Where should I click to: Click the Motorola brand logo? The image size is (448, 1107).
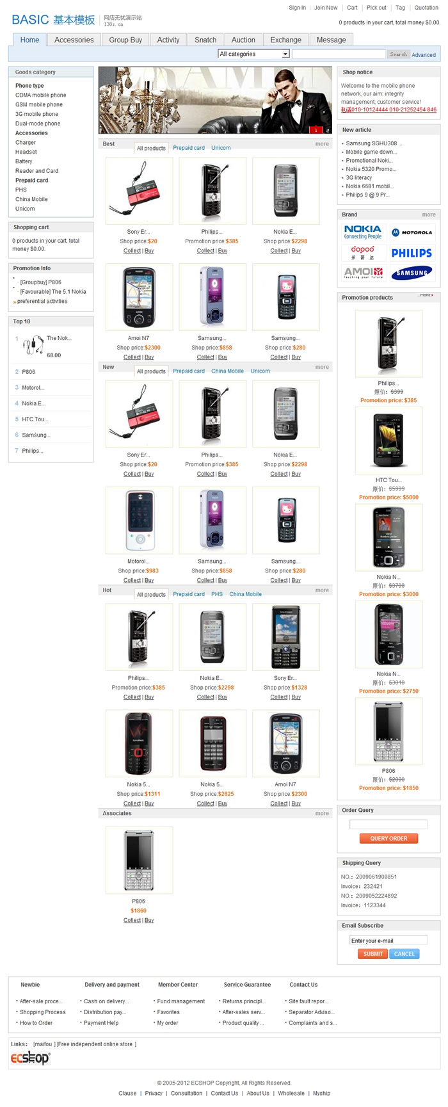point(412,232)
